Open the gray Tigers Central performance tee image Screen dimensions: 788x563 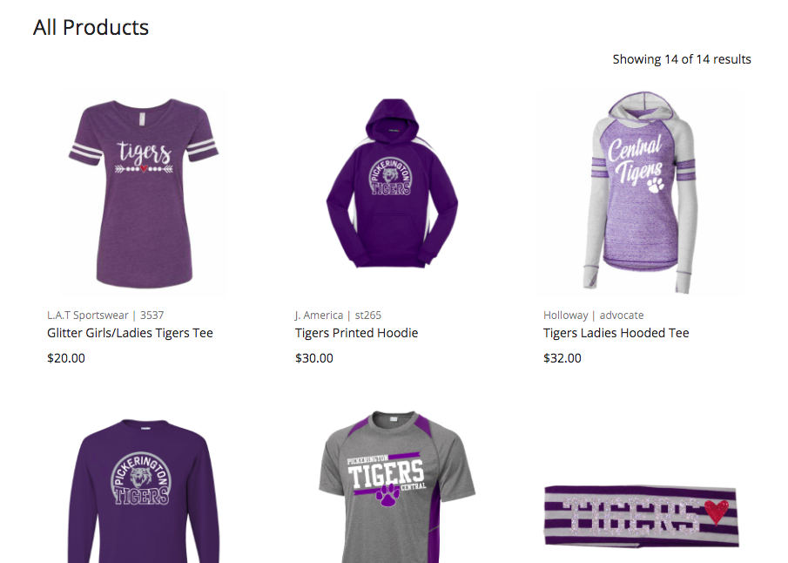pos(397,487)
